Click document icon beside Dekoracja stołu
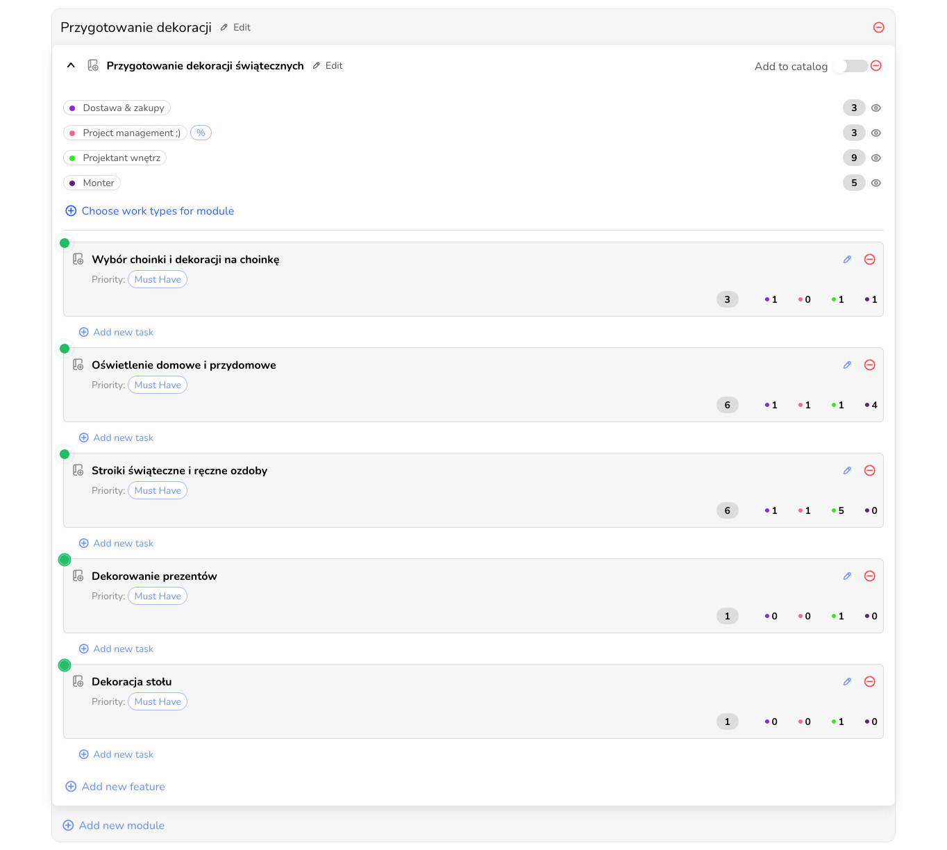Screen dimensions: 947x850 point(78,682)
